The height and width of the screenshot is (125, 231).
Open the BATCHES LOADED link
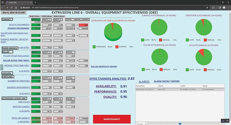coord(21,107)
